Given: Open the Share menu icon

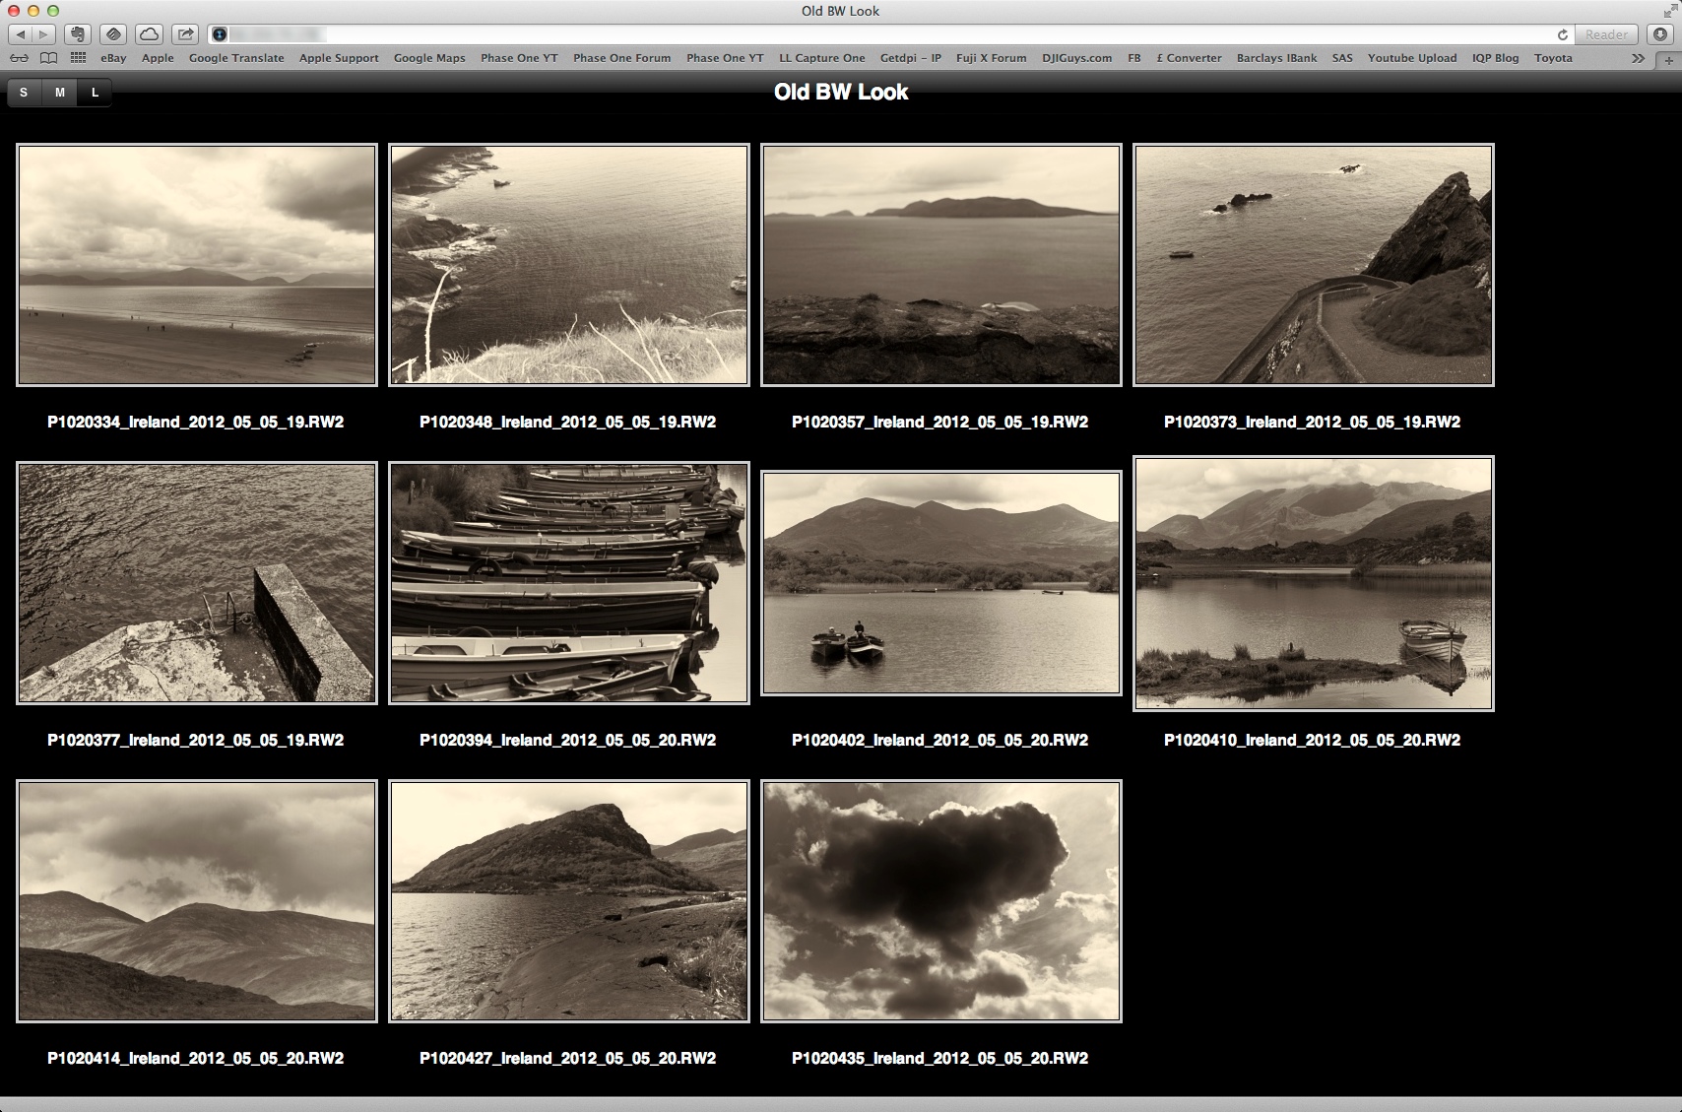Looking at the screenshot, I should point(185,34).
